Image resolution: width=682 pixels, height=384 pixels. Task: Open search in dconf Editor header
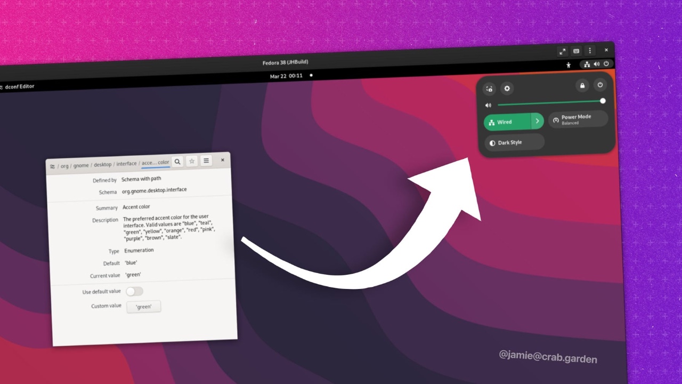[177, 162]
